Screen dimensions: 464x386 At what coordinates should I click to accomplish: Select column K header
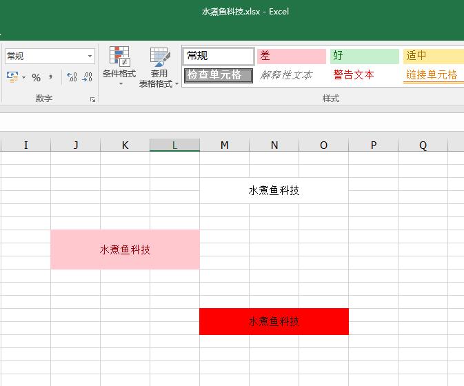pos(125,145)
